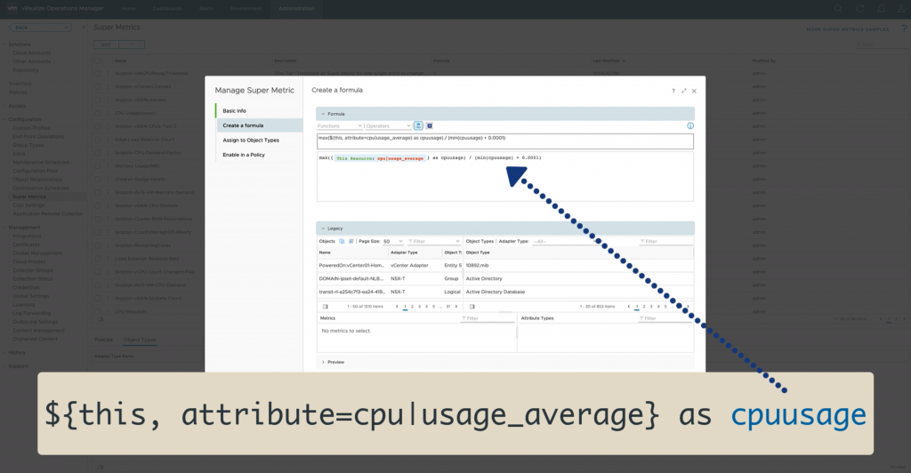The width and height of the screenshot is (911, 473).
Task: Go to the Assign to Object Types step
Action: 250,140
